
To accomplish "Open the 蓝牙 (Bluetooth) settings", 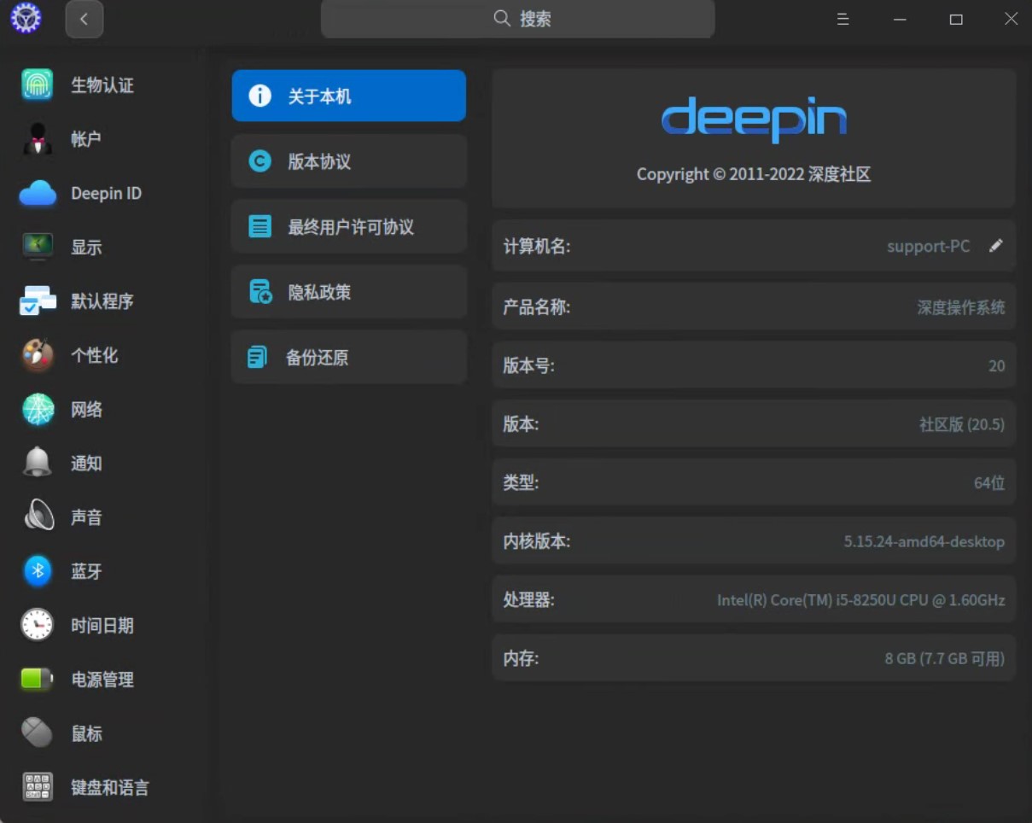I will click(x=85, y=571).
